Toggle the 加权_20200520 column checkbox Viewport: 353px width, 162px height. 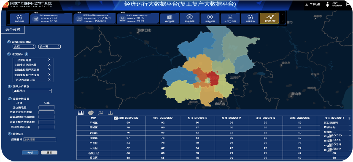click(x=116, y=118)
